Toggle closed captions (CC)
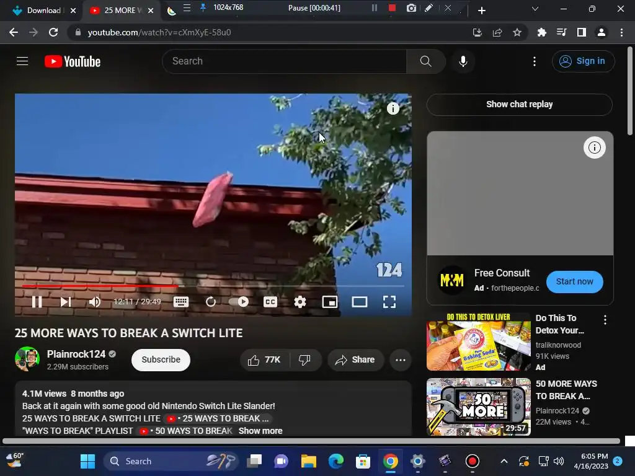Image resolution: width=635 pixels, height=476 pixels. point(270,302)
